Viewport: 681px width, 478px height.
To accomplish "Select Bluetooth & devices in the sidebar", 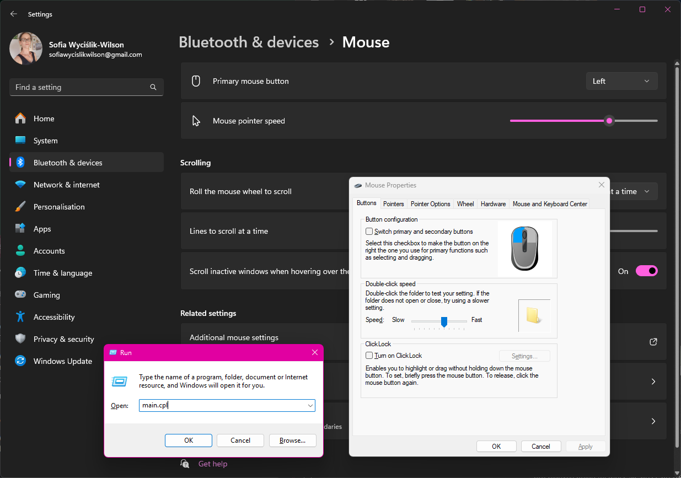I will (x=87, y=163).
